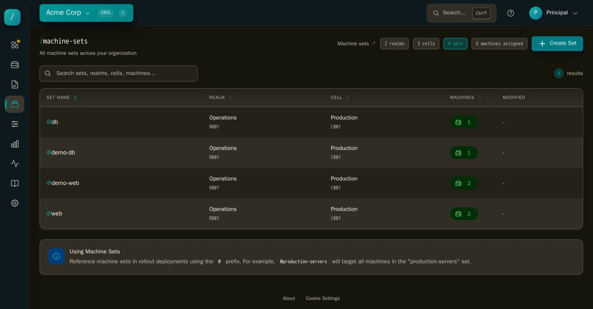Click the 3 cells chip
The height and width of the screenshot is (309, 593).
[x=426, y=44]
